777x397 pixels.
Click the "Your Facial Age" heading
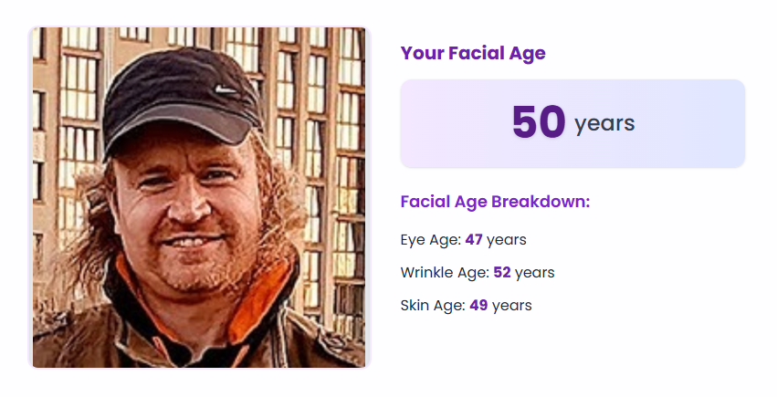473,53
